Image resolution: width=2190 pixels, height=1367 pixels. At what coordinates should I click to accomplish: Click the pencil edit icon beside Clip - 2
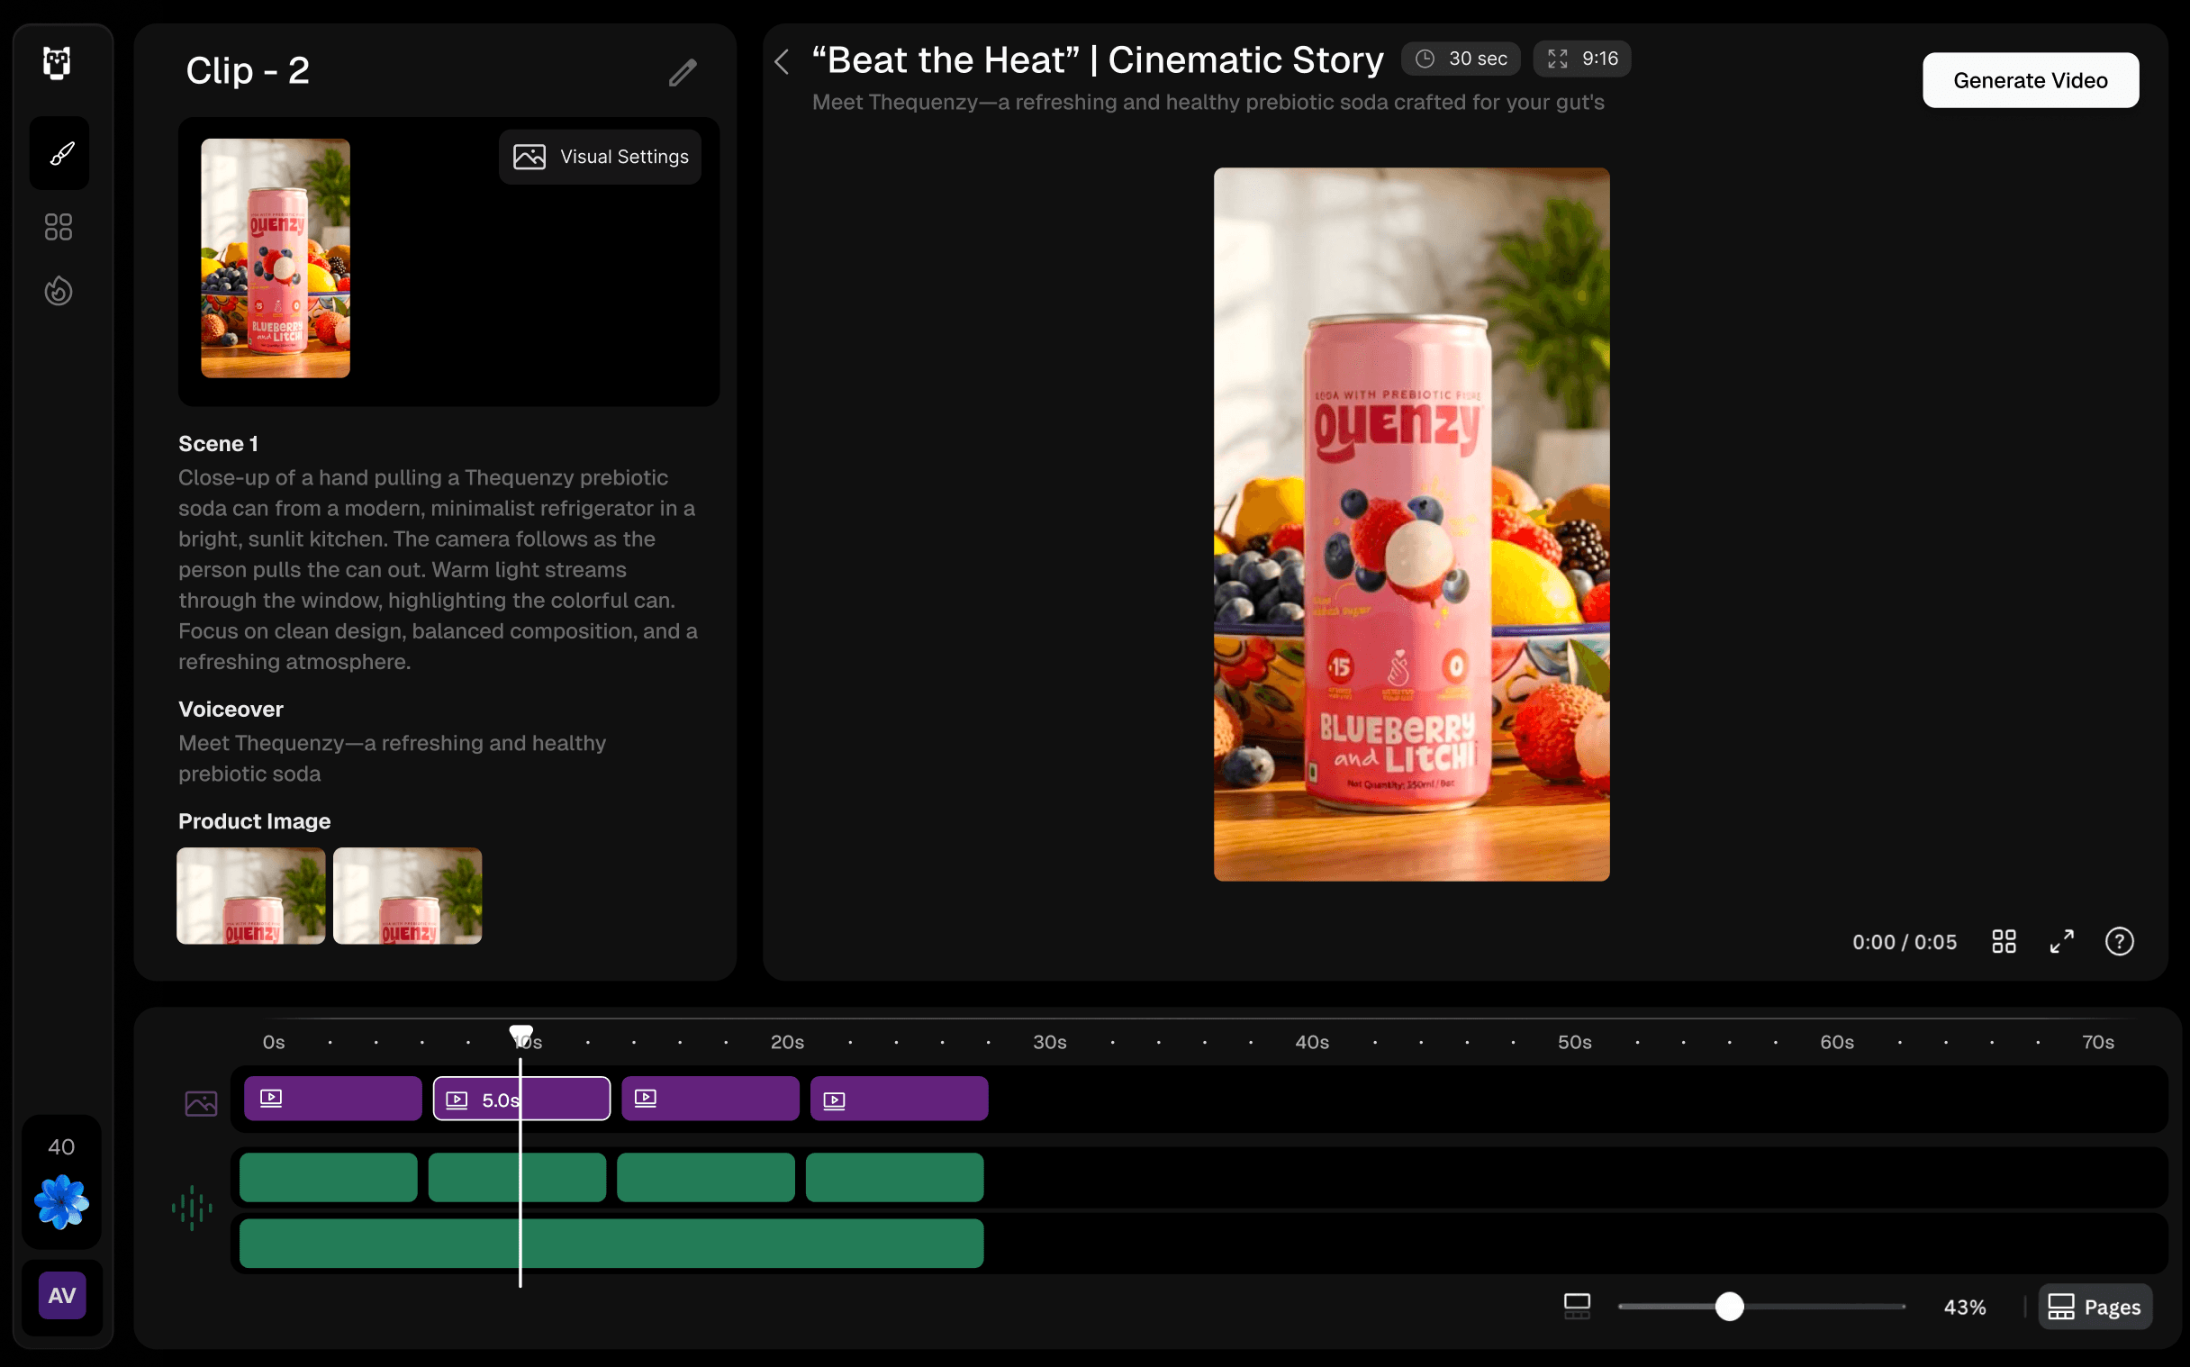point(683,72)
